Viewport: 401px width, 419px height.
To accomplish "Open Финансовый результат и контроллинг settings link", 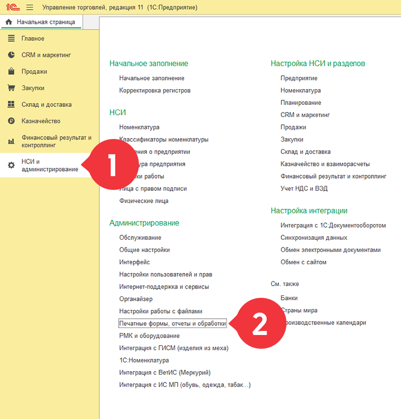I will 333,176.
